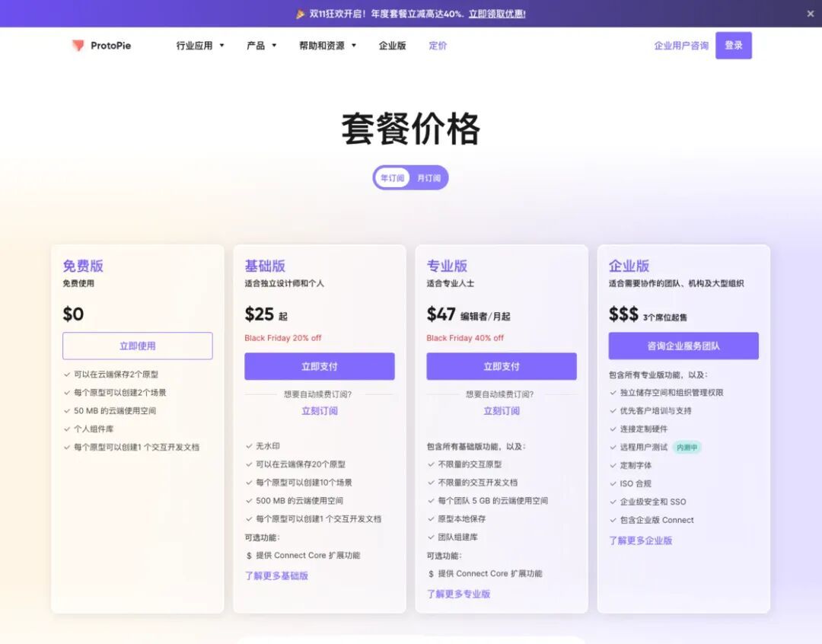
Task: Click checkmark beside 无水印
Action: (x=249, y=446)
